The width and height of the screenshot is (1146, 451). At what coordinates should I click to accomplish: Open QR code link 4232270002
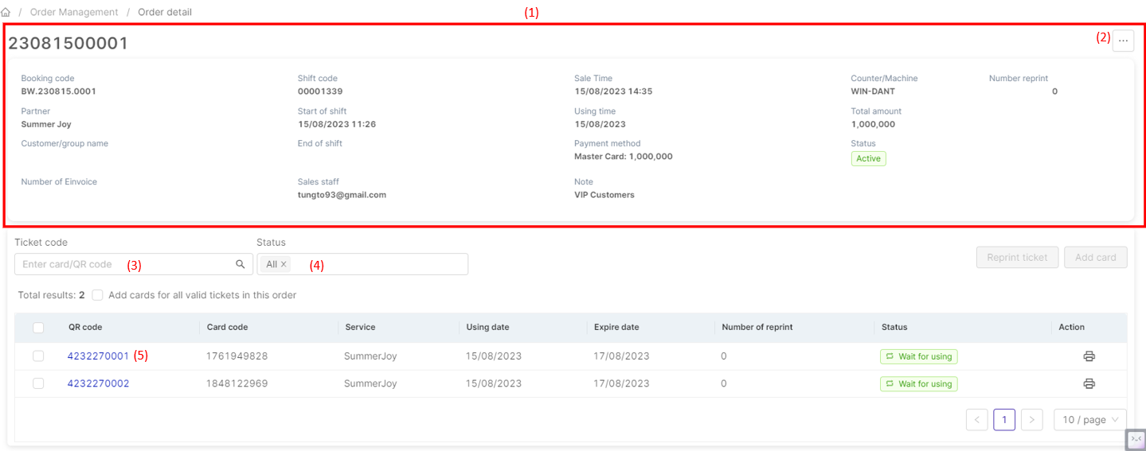pos(98,383)
